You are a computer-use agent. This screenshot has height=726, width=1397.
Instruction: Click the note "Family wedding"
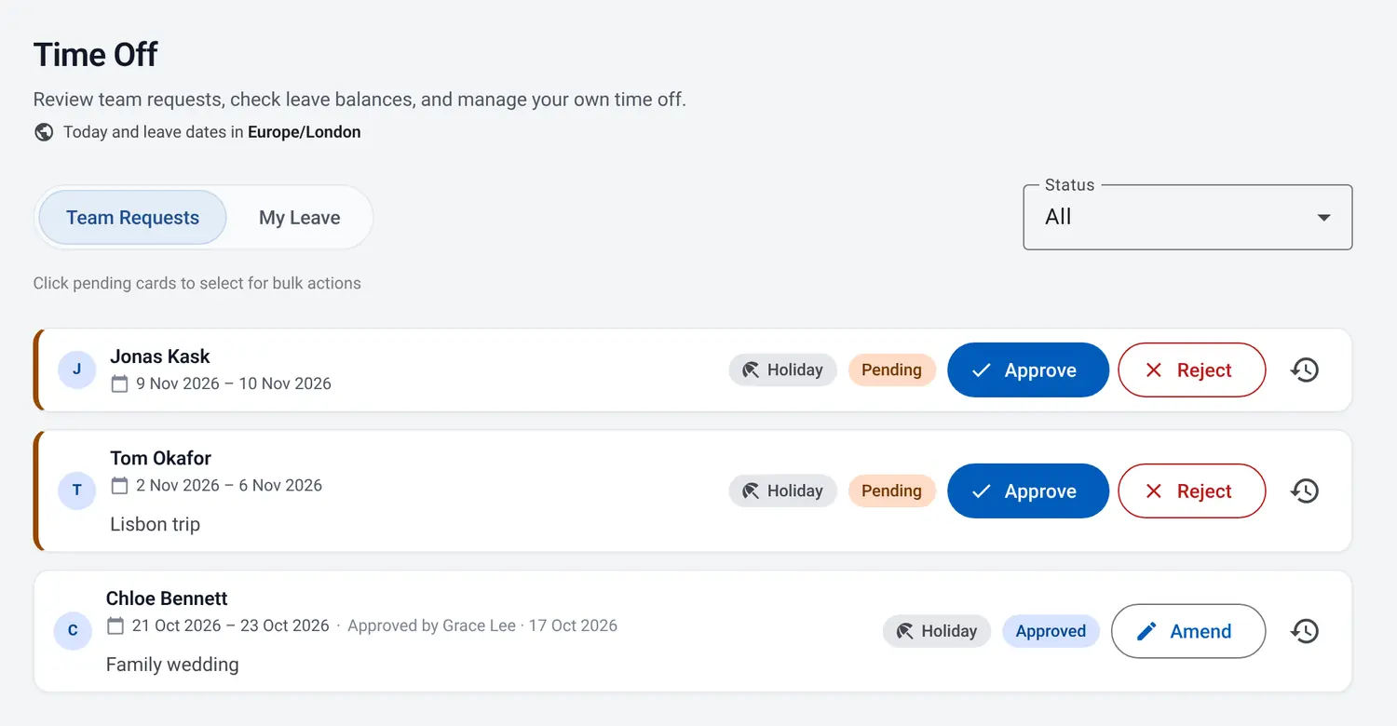pyautogui.click(x=172, y=665)
